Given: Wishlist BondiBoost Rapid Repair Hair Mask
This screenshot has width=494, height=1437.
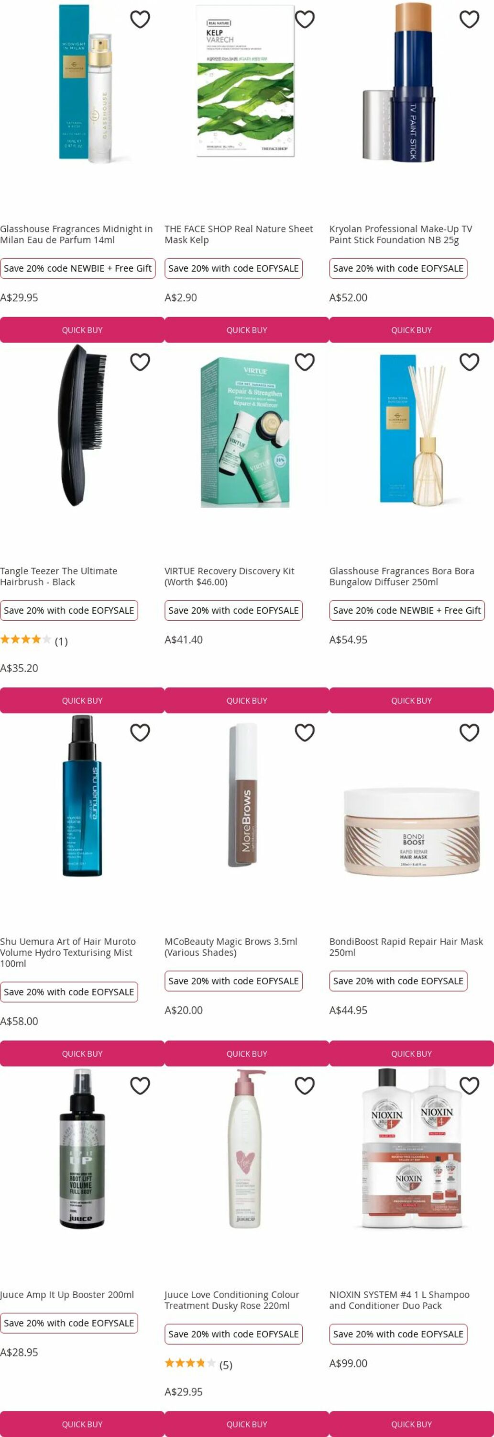Looking at the screenshot, I should tap(470, 732).
